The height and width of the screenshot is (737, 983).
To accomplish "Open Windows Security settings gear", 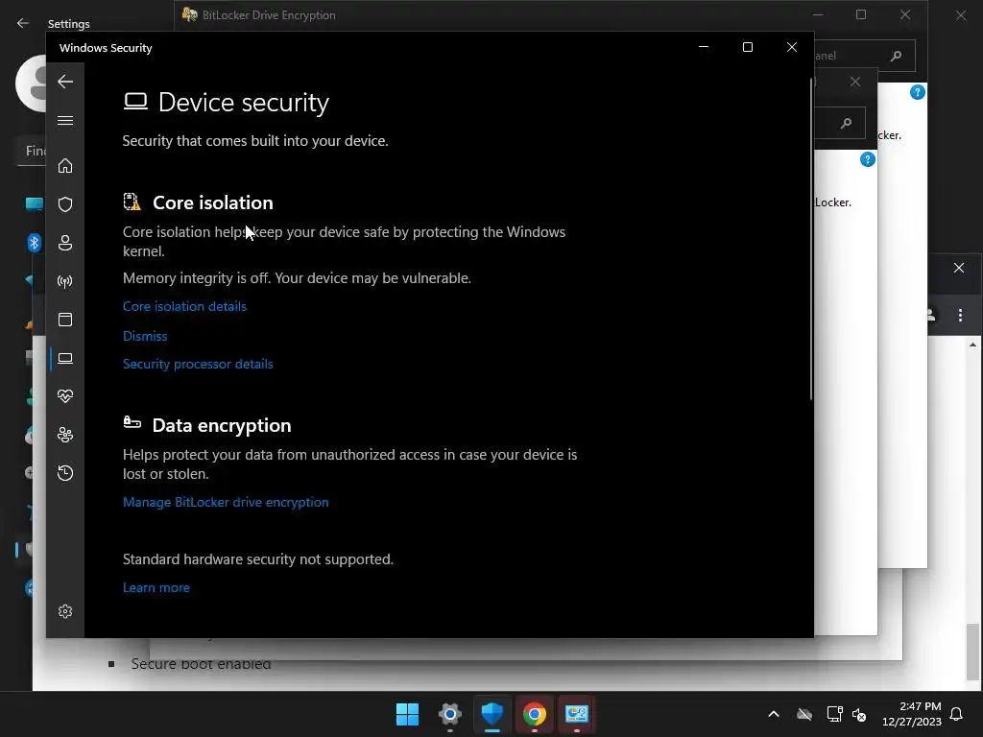I will tap(65, 611).
